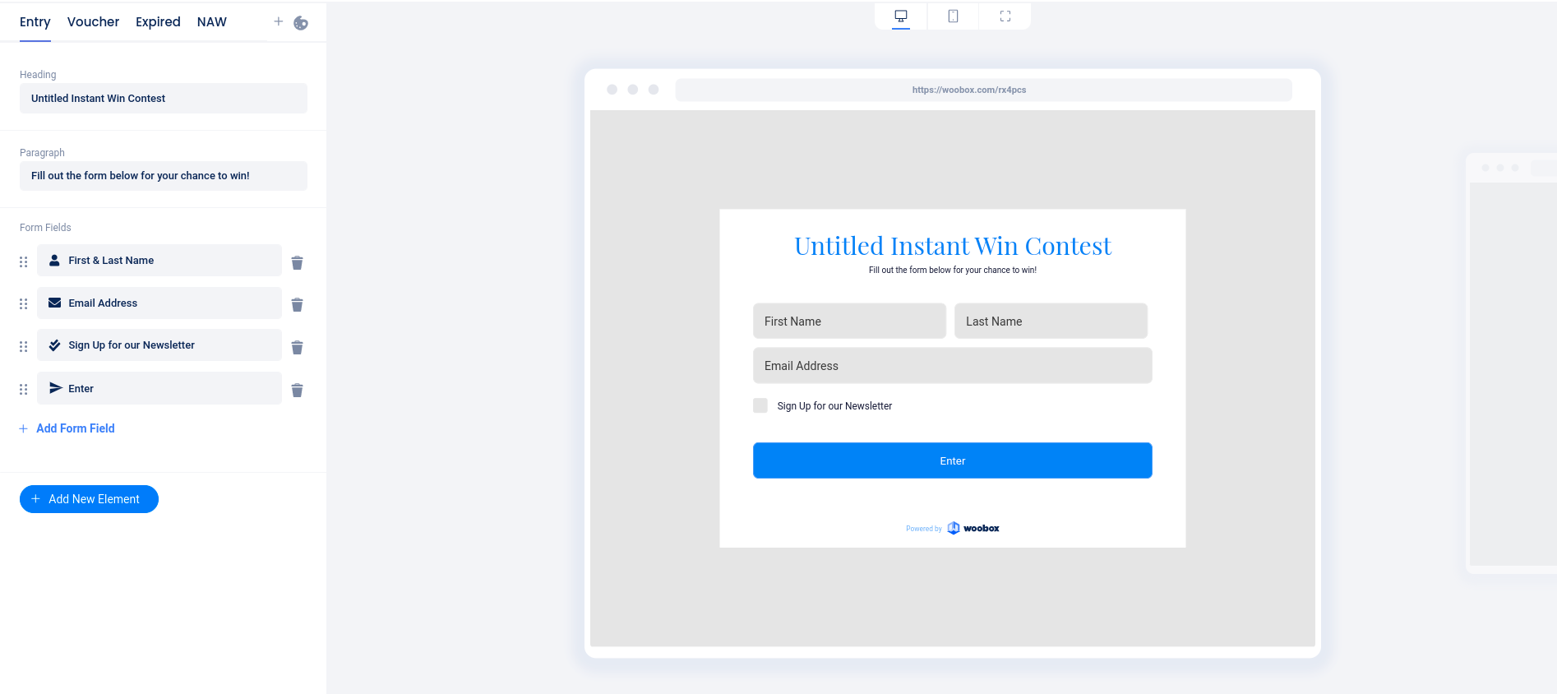1557x694 pixels.
Task: Expand the Enter field settings
Action: [159, 388]
